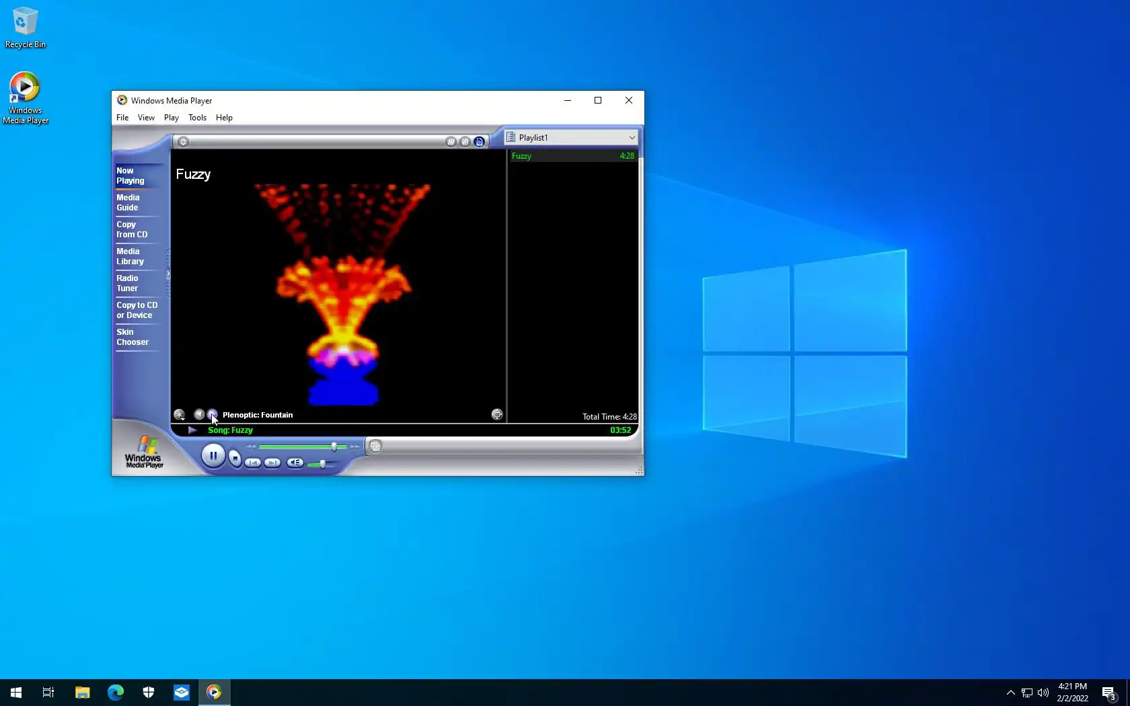
Task: Open Copy to CD or Device tab
Action: pos(139,311)
